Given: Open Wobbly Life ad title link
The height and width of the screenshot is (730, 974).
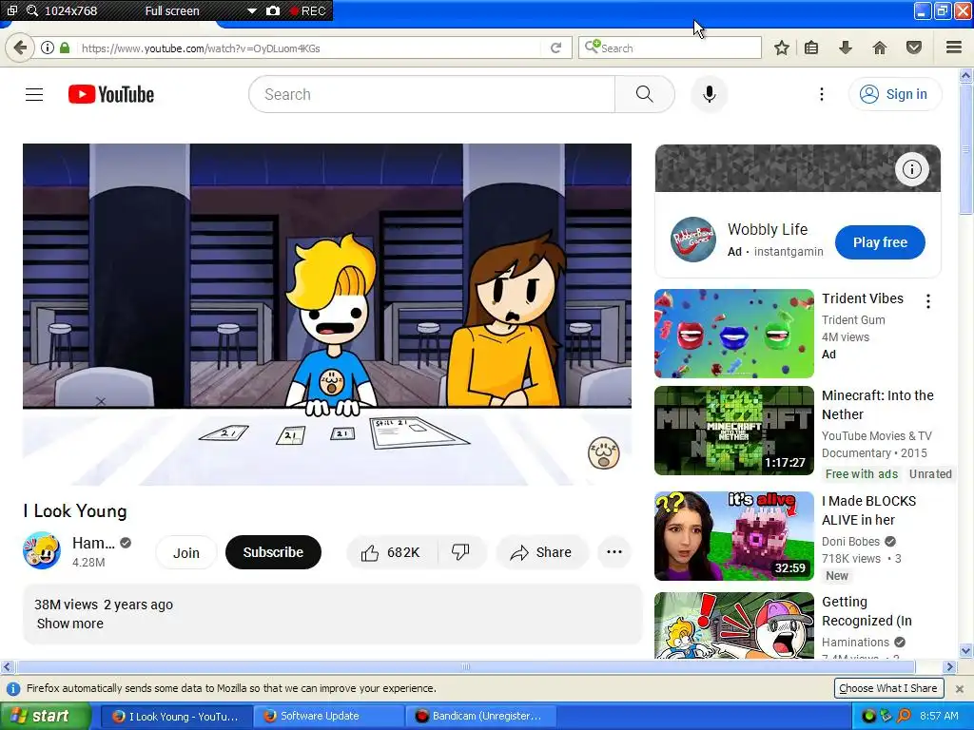Looking at the screenshot, I should (x=768, y=229).
